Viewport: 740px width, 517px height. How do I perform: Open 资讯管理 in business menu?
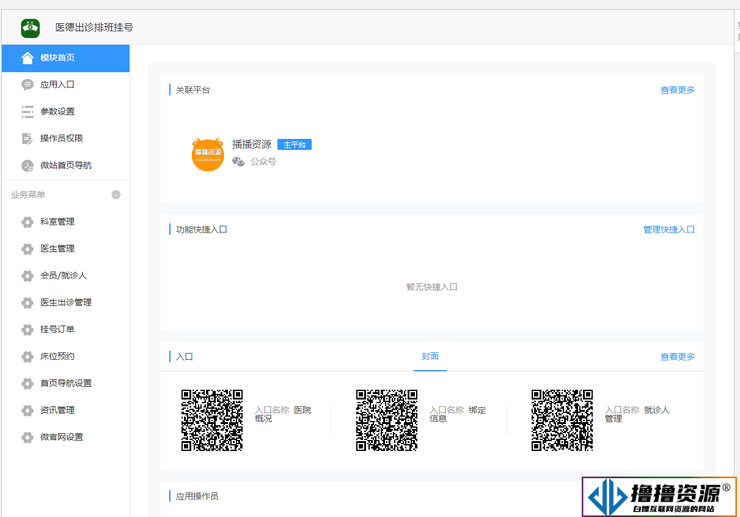point(65,410)
